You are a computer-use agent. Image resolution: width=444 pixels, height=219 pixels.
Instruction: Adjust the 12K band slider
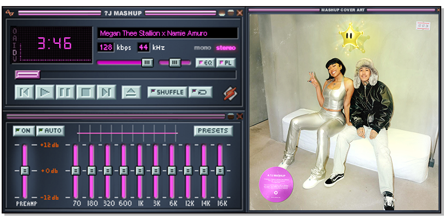[x=187, y=171]
